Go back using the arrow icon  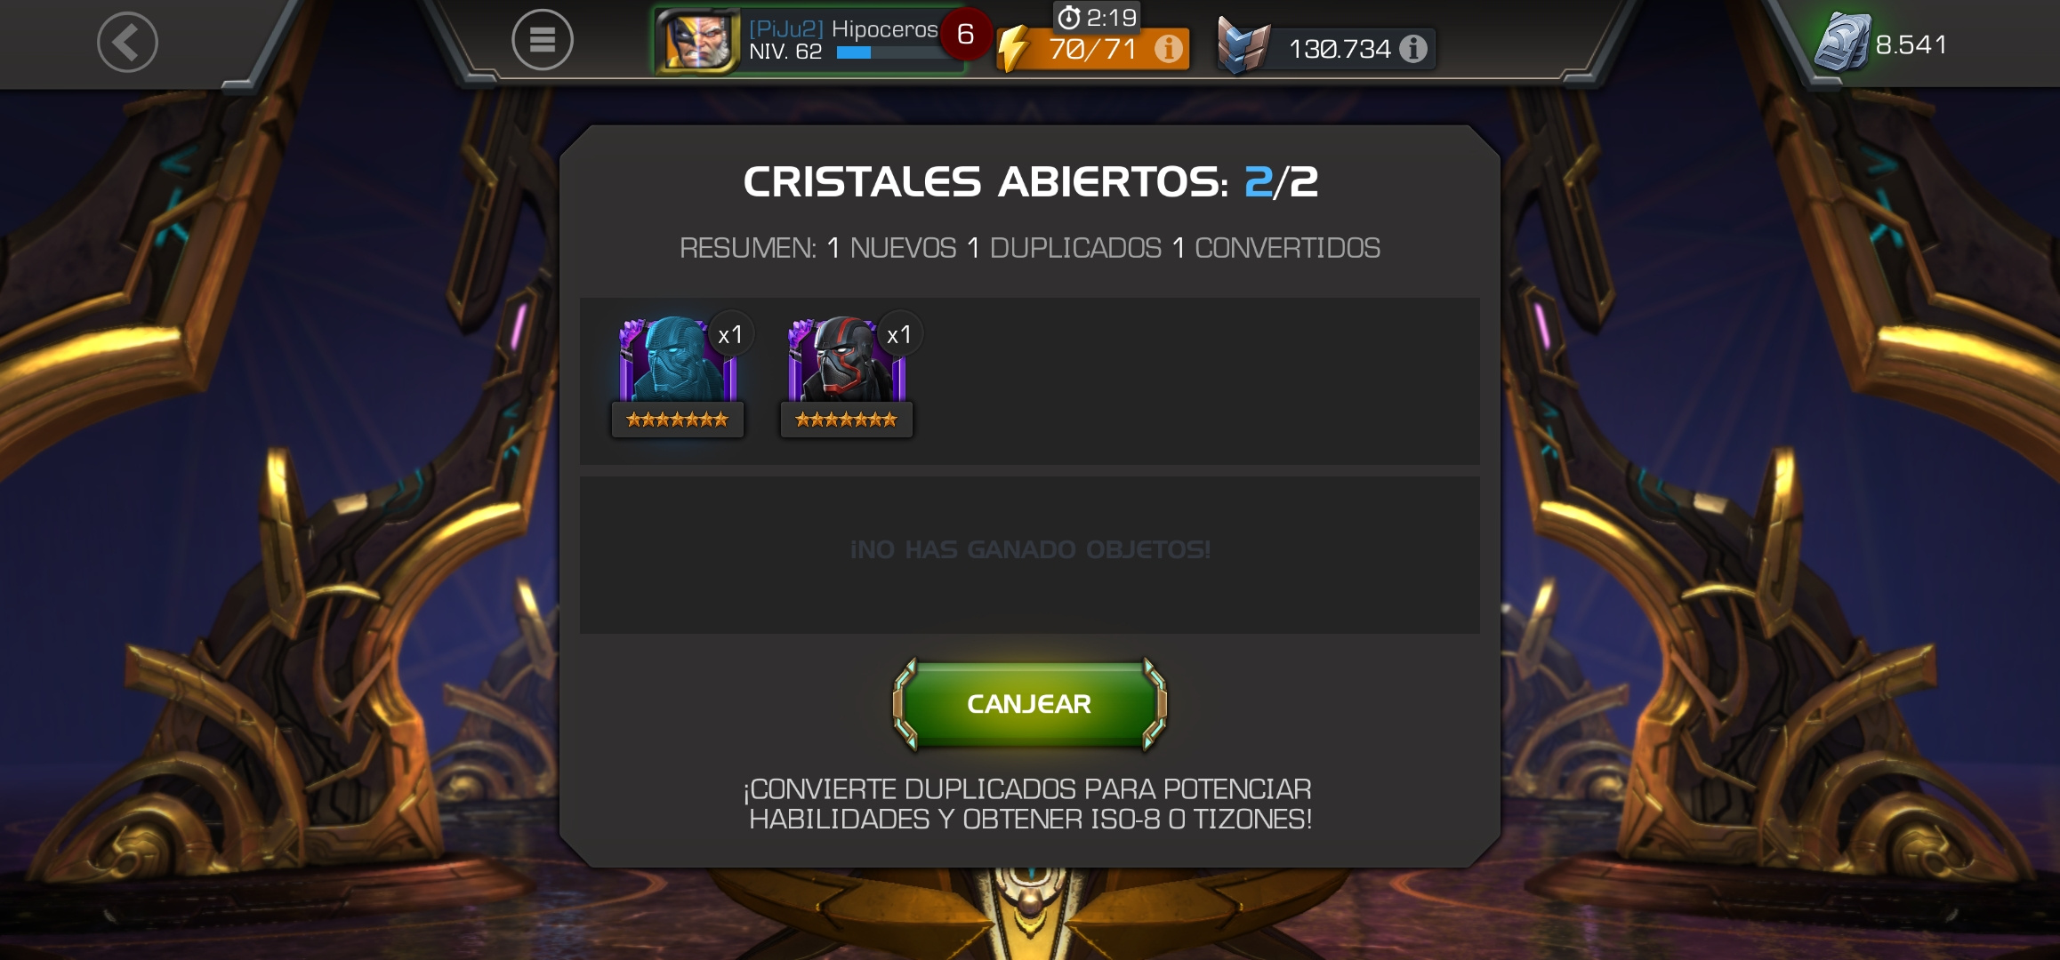(x=127, y=42)
